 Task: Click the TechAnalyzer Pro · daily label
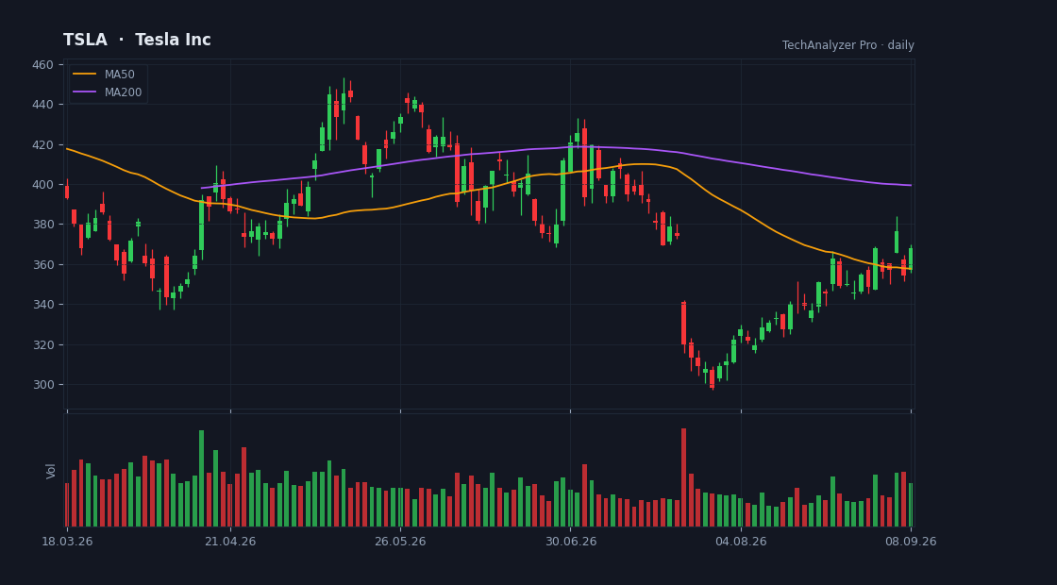tap(848, 45)
